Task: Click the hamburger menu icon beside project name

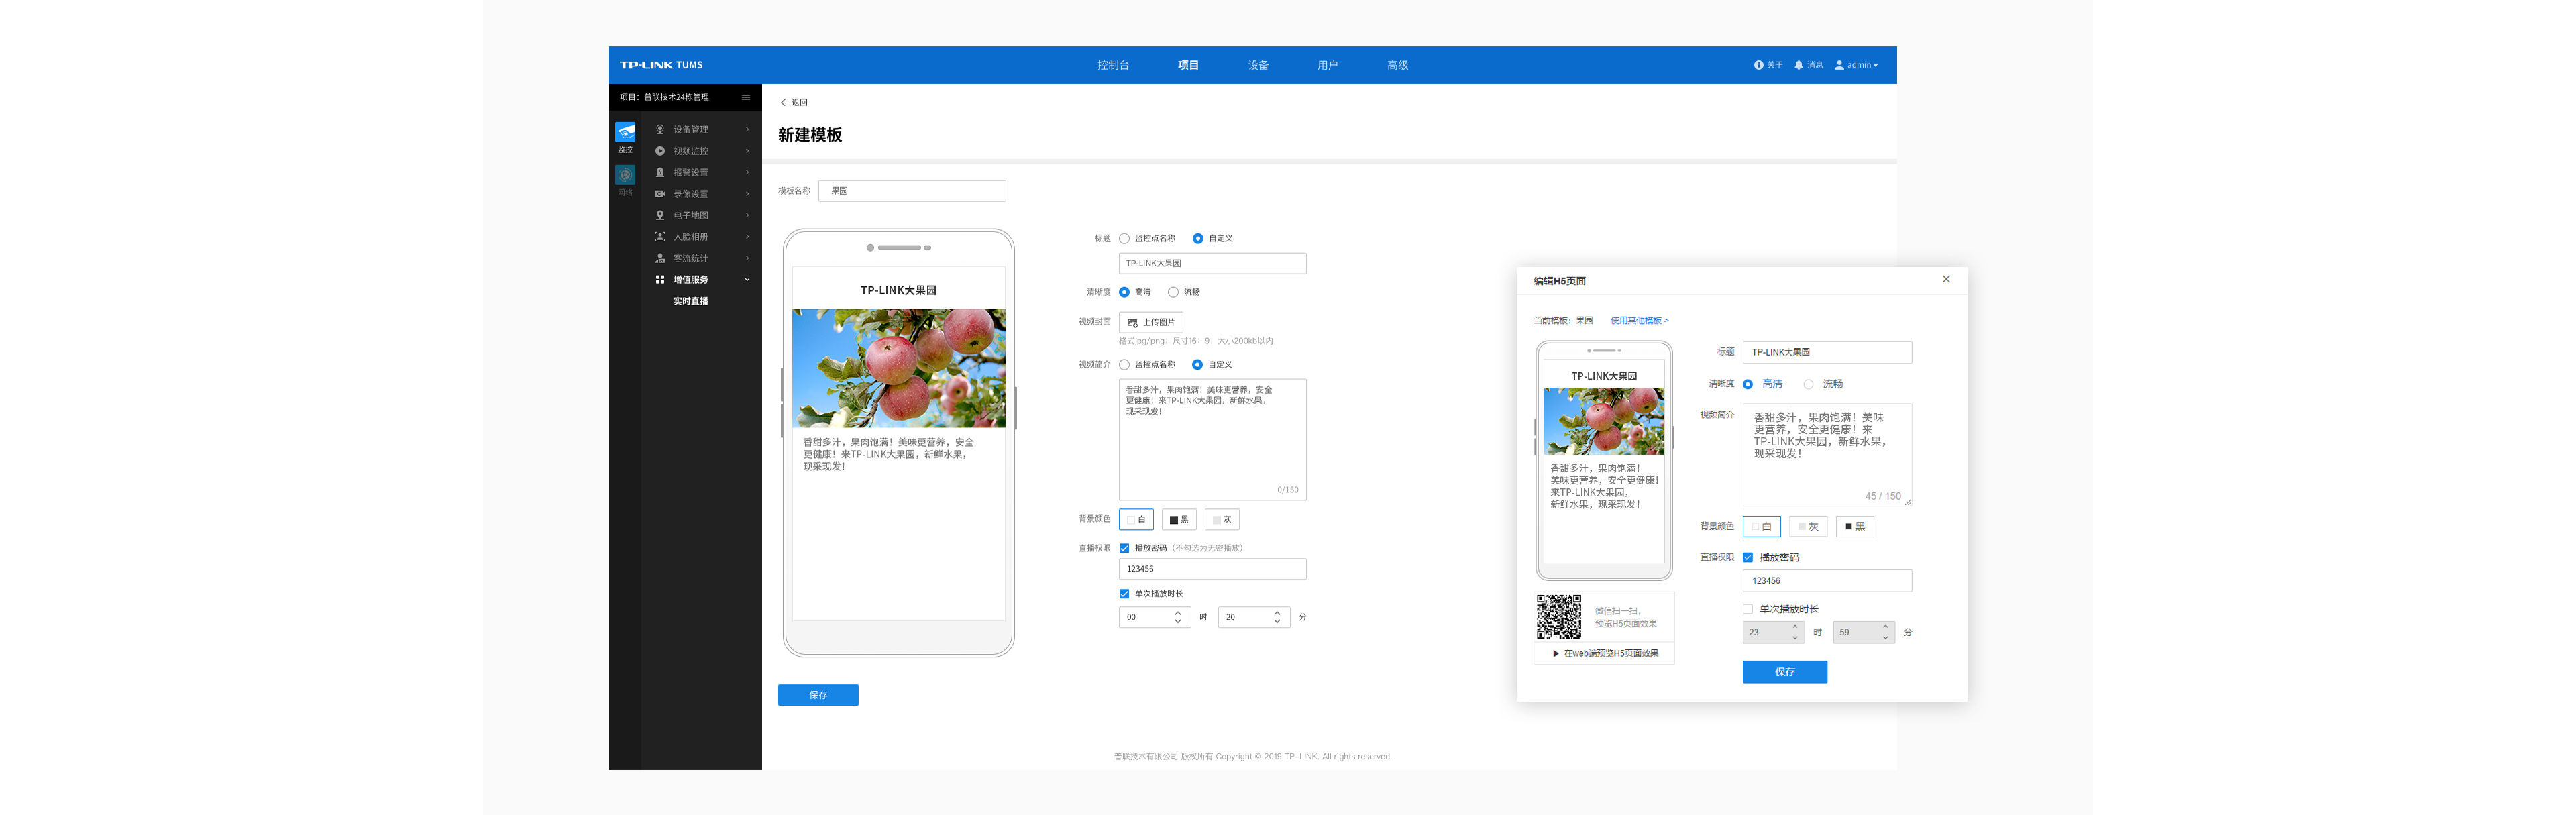Action: (x=746, y=97)
